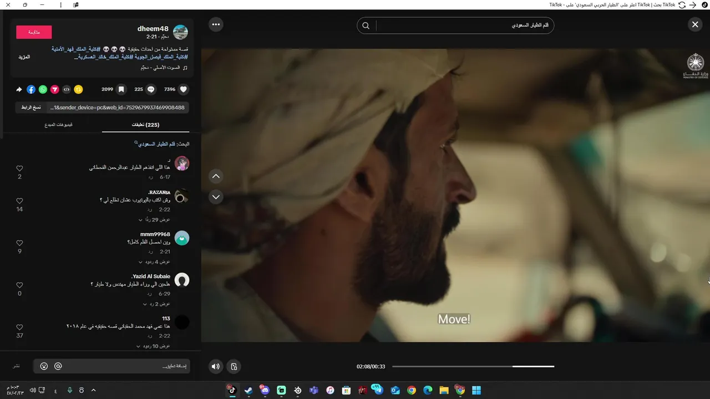Get the embed code icon

[x=67, y=89]
